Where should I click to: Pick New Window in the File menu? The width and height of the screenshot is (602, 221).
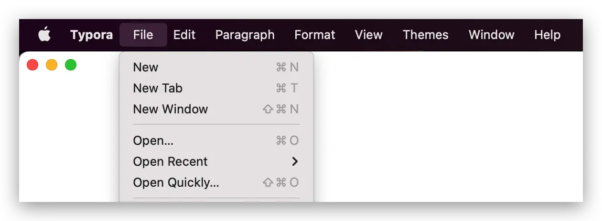[x=171, y=109]
